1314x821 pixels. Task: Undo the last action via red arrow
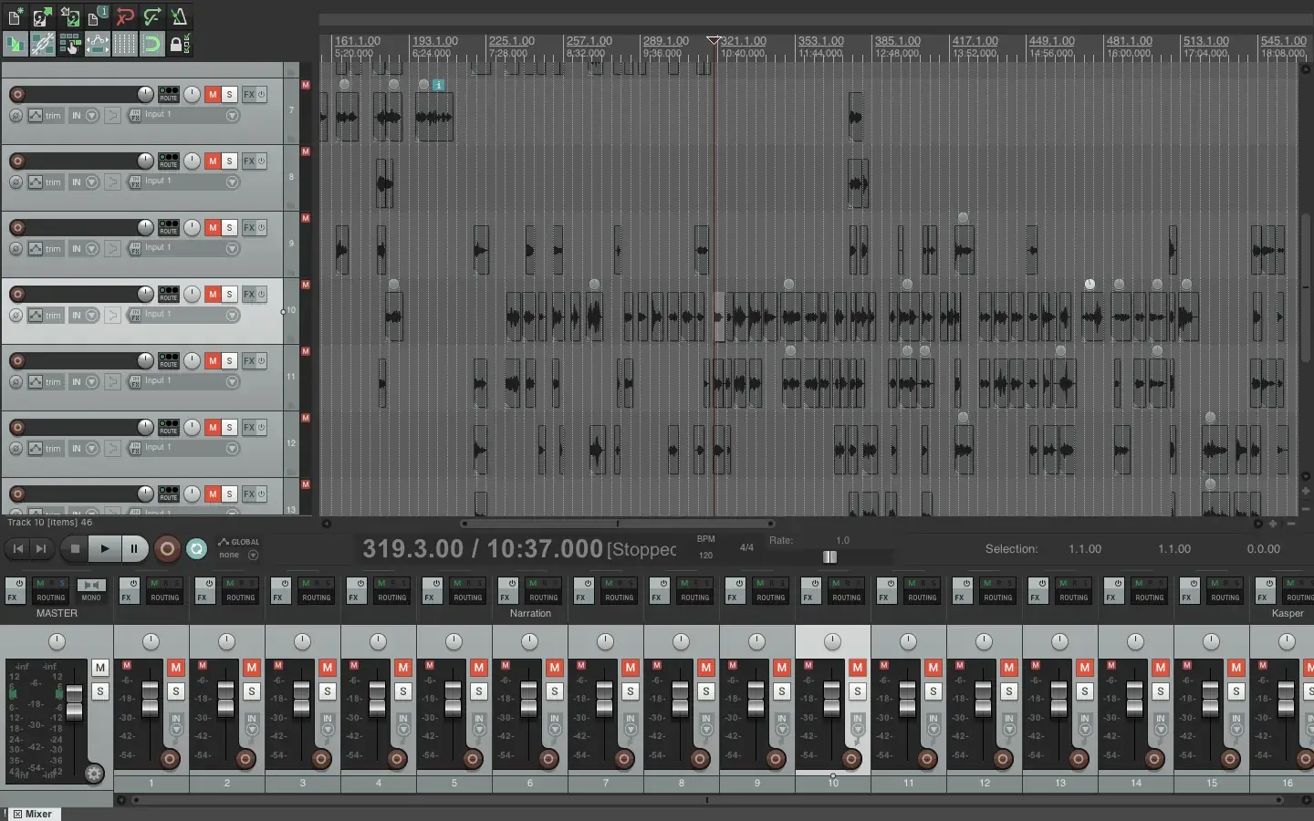pos(125,16)
